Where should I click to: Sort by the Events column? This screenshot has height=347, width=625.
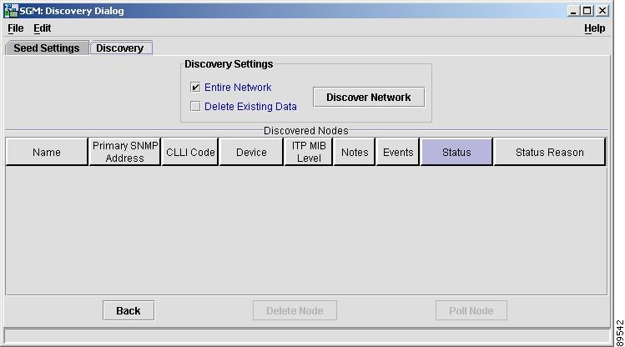[x=398, y=152]
